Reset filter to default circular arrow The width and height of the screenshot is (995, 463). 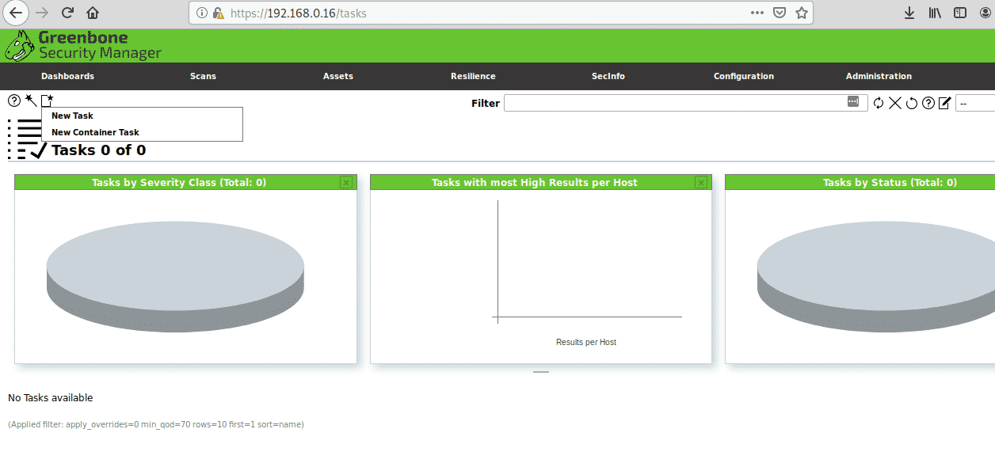(x=912, y=103)
